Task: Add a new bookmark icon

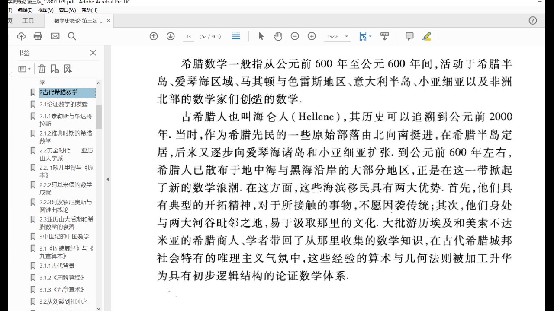Action: tap(55, 69)
